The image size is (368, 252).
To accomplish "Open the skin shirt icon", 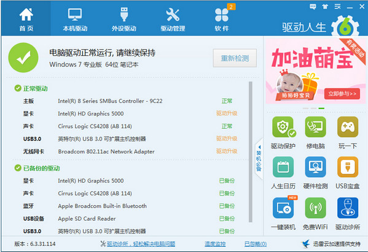I will tap(325, 7).
